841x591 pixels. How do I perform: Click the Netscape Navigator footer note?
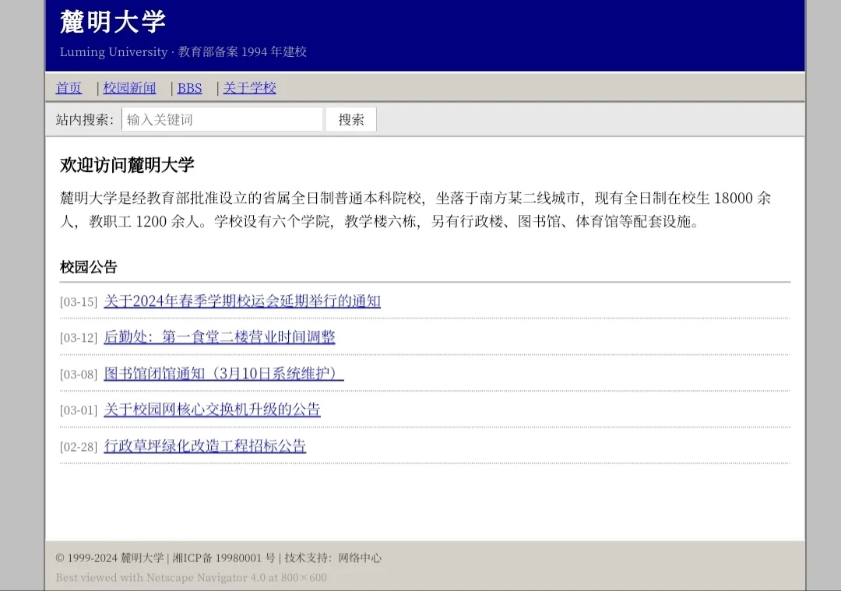pyautogui.click(x=191, y=578)
